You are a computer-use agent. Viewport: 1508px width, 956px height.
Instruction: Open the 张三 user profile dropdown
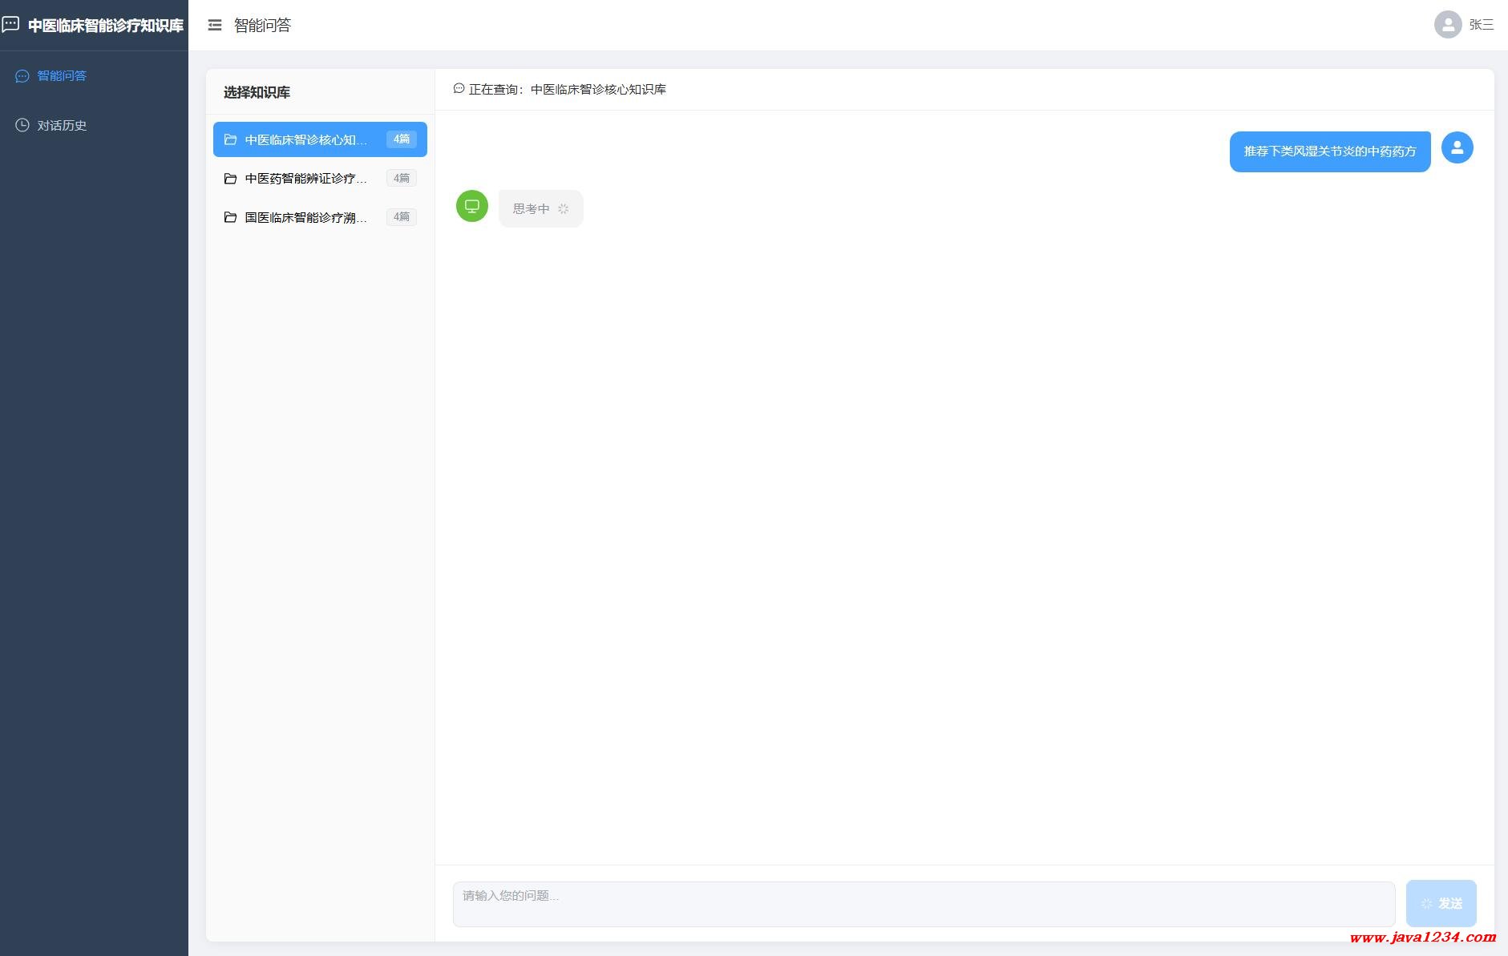[1463, 25]
